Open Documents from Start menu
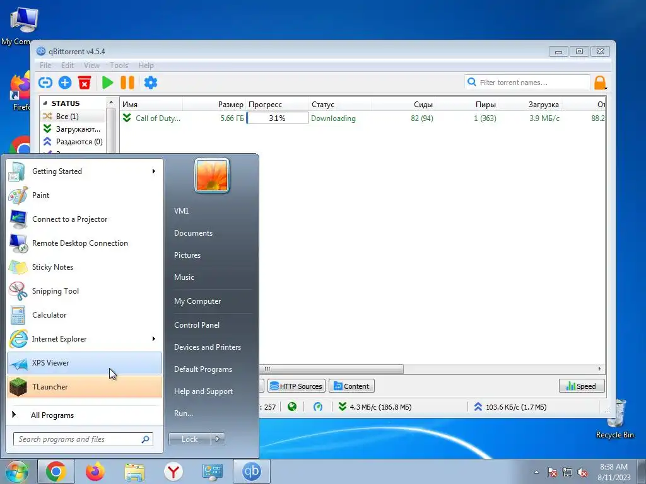Screen dimensions: 646x484 click(x=193, y=233)
